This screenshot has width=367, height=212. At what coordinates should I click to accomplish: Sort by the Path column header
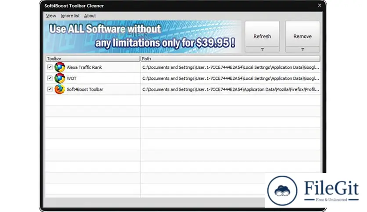click(x=230, y=59)
